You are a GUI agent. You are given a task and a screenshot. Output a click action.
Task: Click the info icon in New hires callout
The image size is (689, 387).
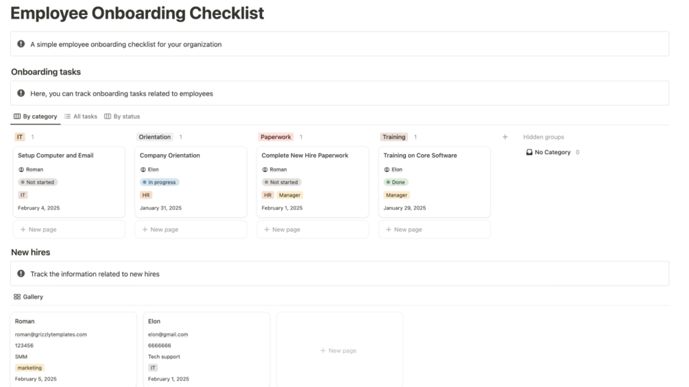(x=21, y=274)
